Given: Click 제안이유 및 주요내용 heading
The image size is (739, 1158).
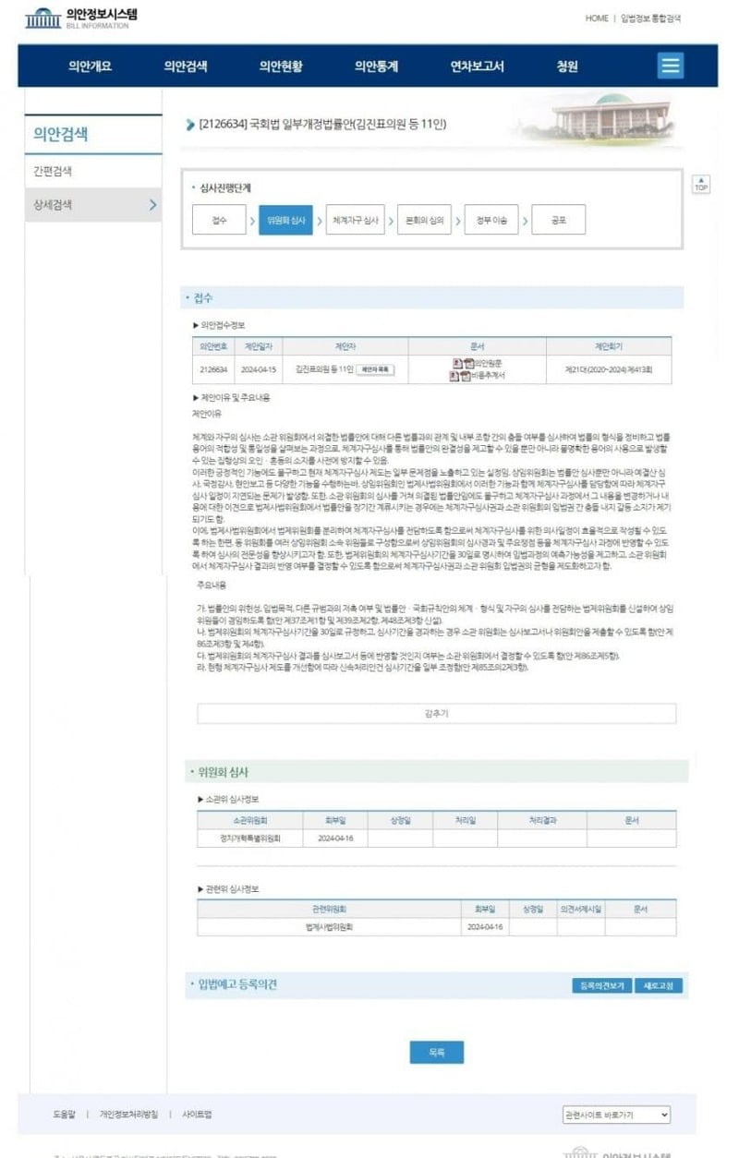Looking at the screenshot, I should [235, 397].
